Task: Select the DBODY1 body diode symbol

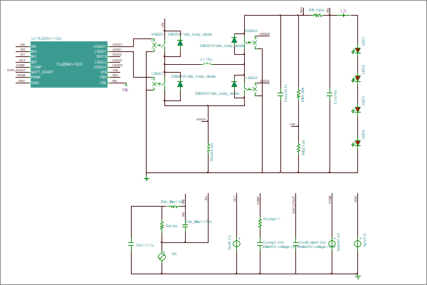Action: pyautogui.click(x=180, y=43)
